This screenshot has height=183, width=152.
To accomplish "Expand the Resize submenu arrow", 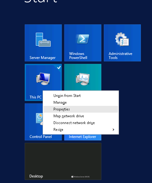I will [113, 130].
